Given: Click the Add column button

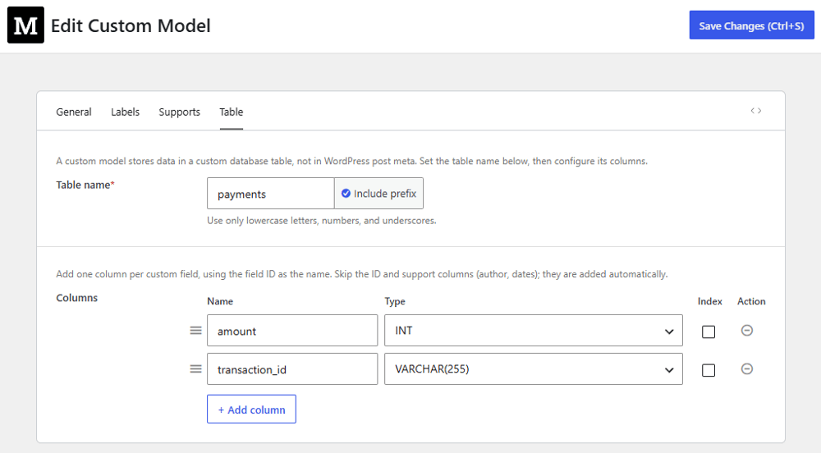Looking at the screenshot, I should point(251,409).
